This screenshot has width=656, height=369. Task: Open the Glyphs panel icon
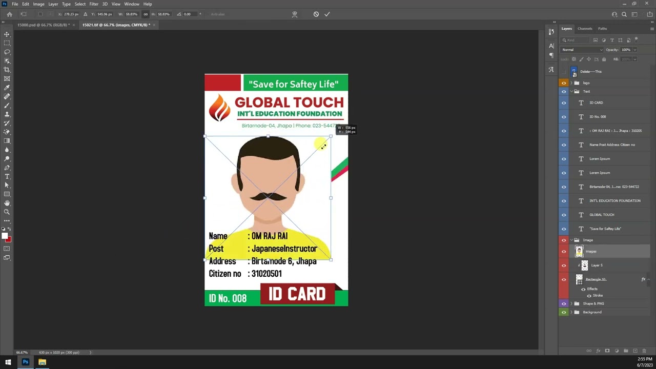(x=551, y=69)
